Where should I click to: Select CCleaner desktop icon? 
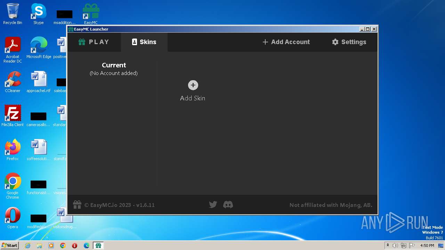(x=13, y=82)
